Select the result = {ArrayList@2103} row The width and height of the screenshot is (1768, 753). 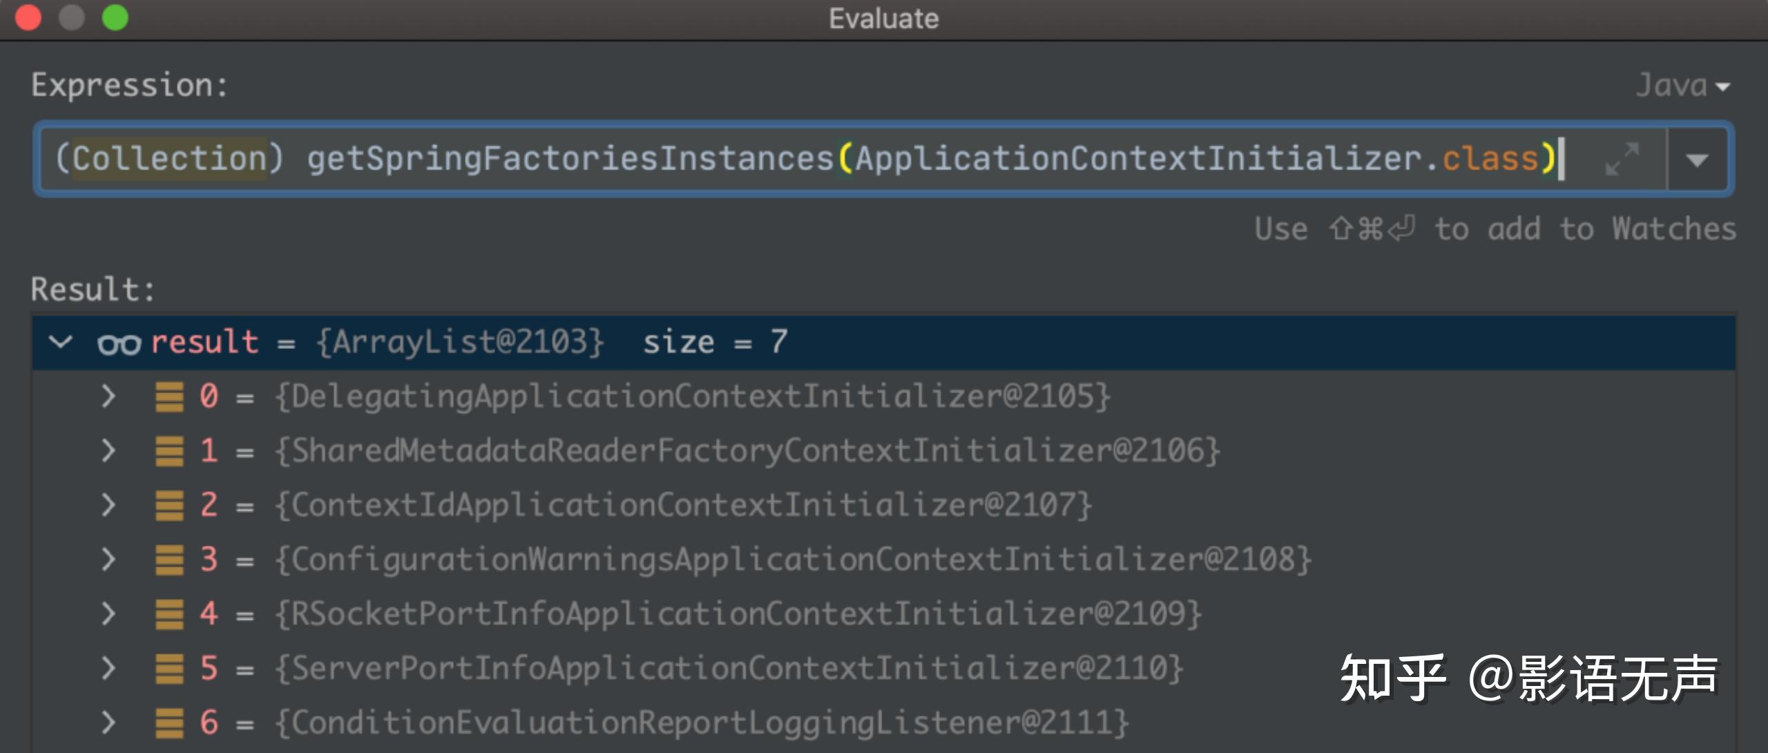pos(884,342)
